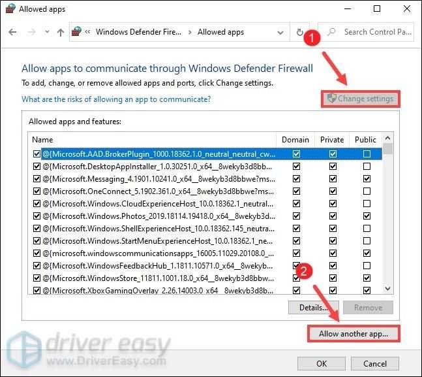Open the recent locations chevron
Image resolution: width=422 pixels, height=377 pixels.
(47, 32)
